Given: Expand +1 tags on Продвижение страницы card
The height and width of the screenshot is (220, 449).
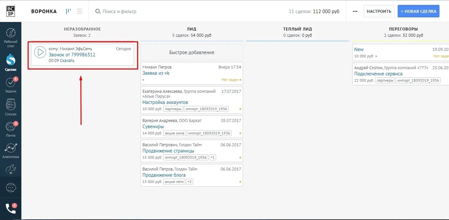Looking at the screenshot, I should (x=212, y=157).
